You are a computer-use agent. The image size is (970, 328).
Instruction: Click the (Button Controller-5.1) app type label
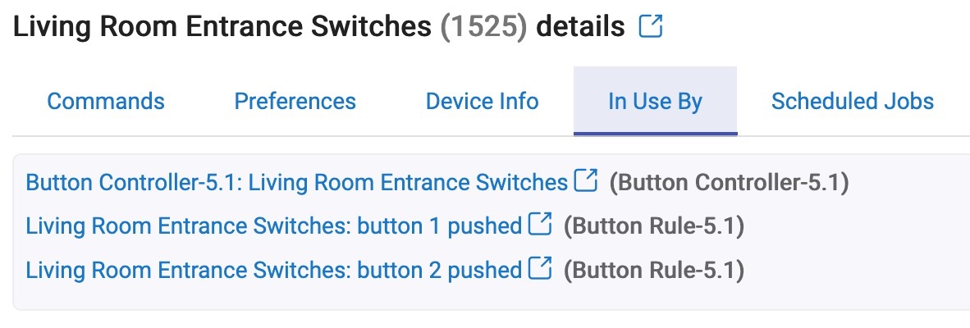[x=730, y=182]
